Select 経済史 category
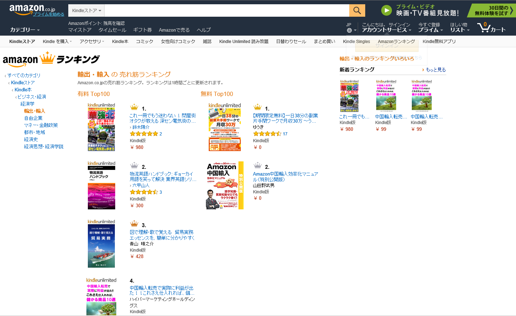 pyautogui.click(x=31, y=139)
